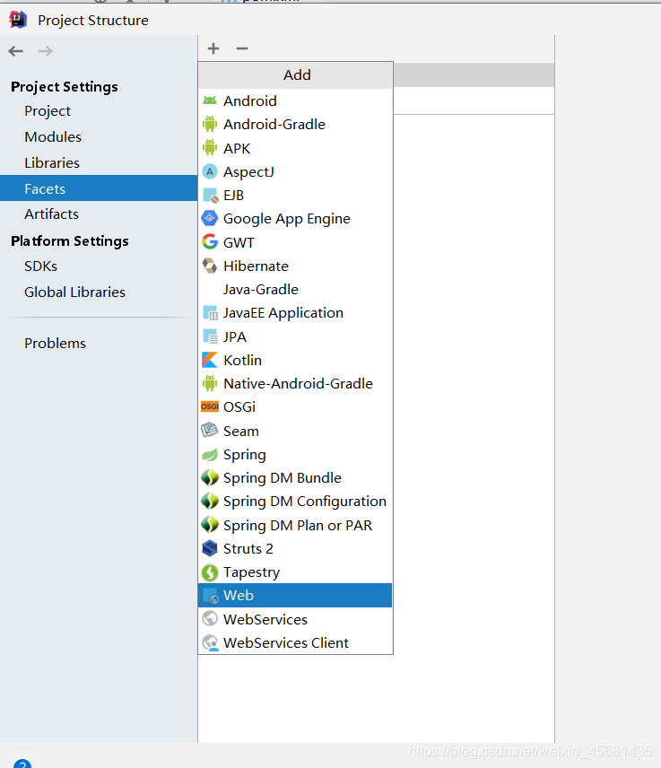Click the APK robot icon
661x768 pixels.
click(210, 147)
